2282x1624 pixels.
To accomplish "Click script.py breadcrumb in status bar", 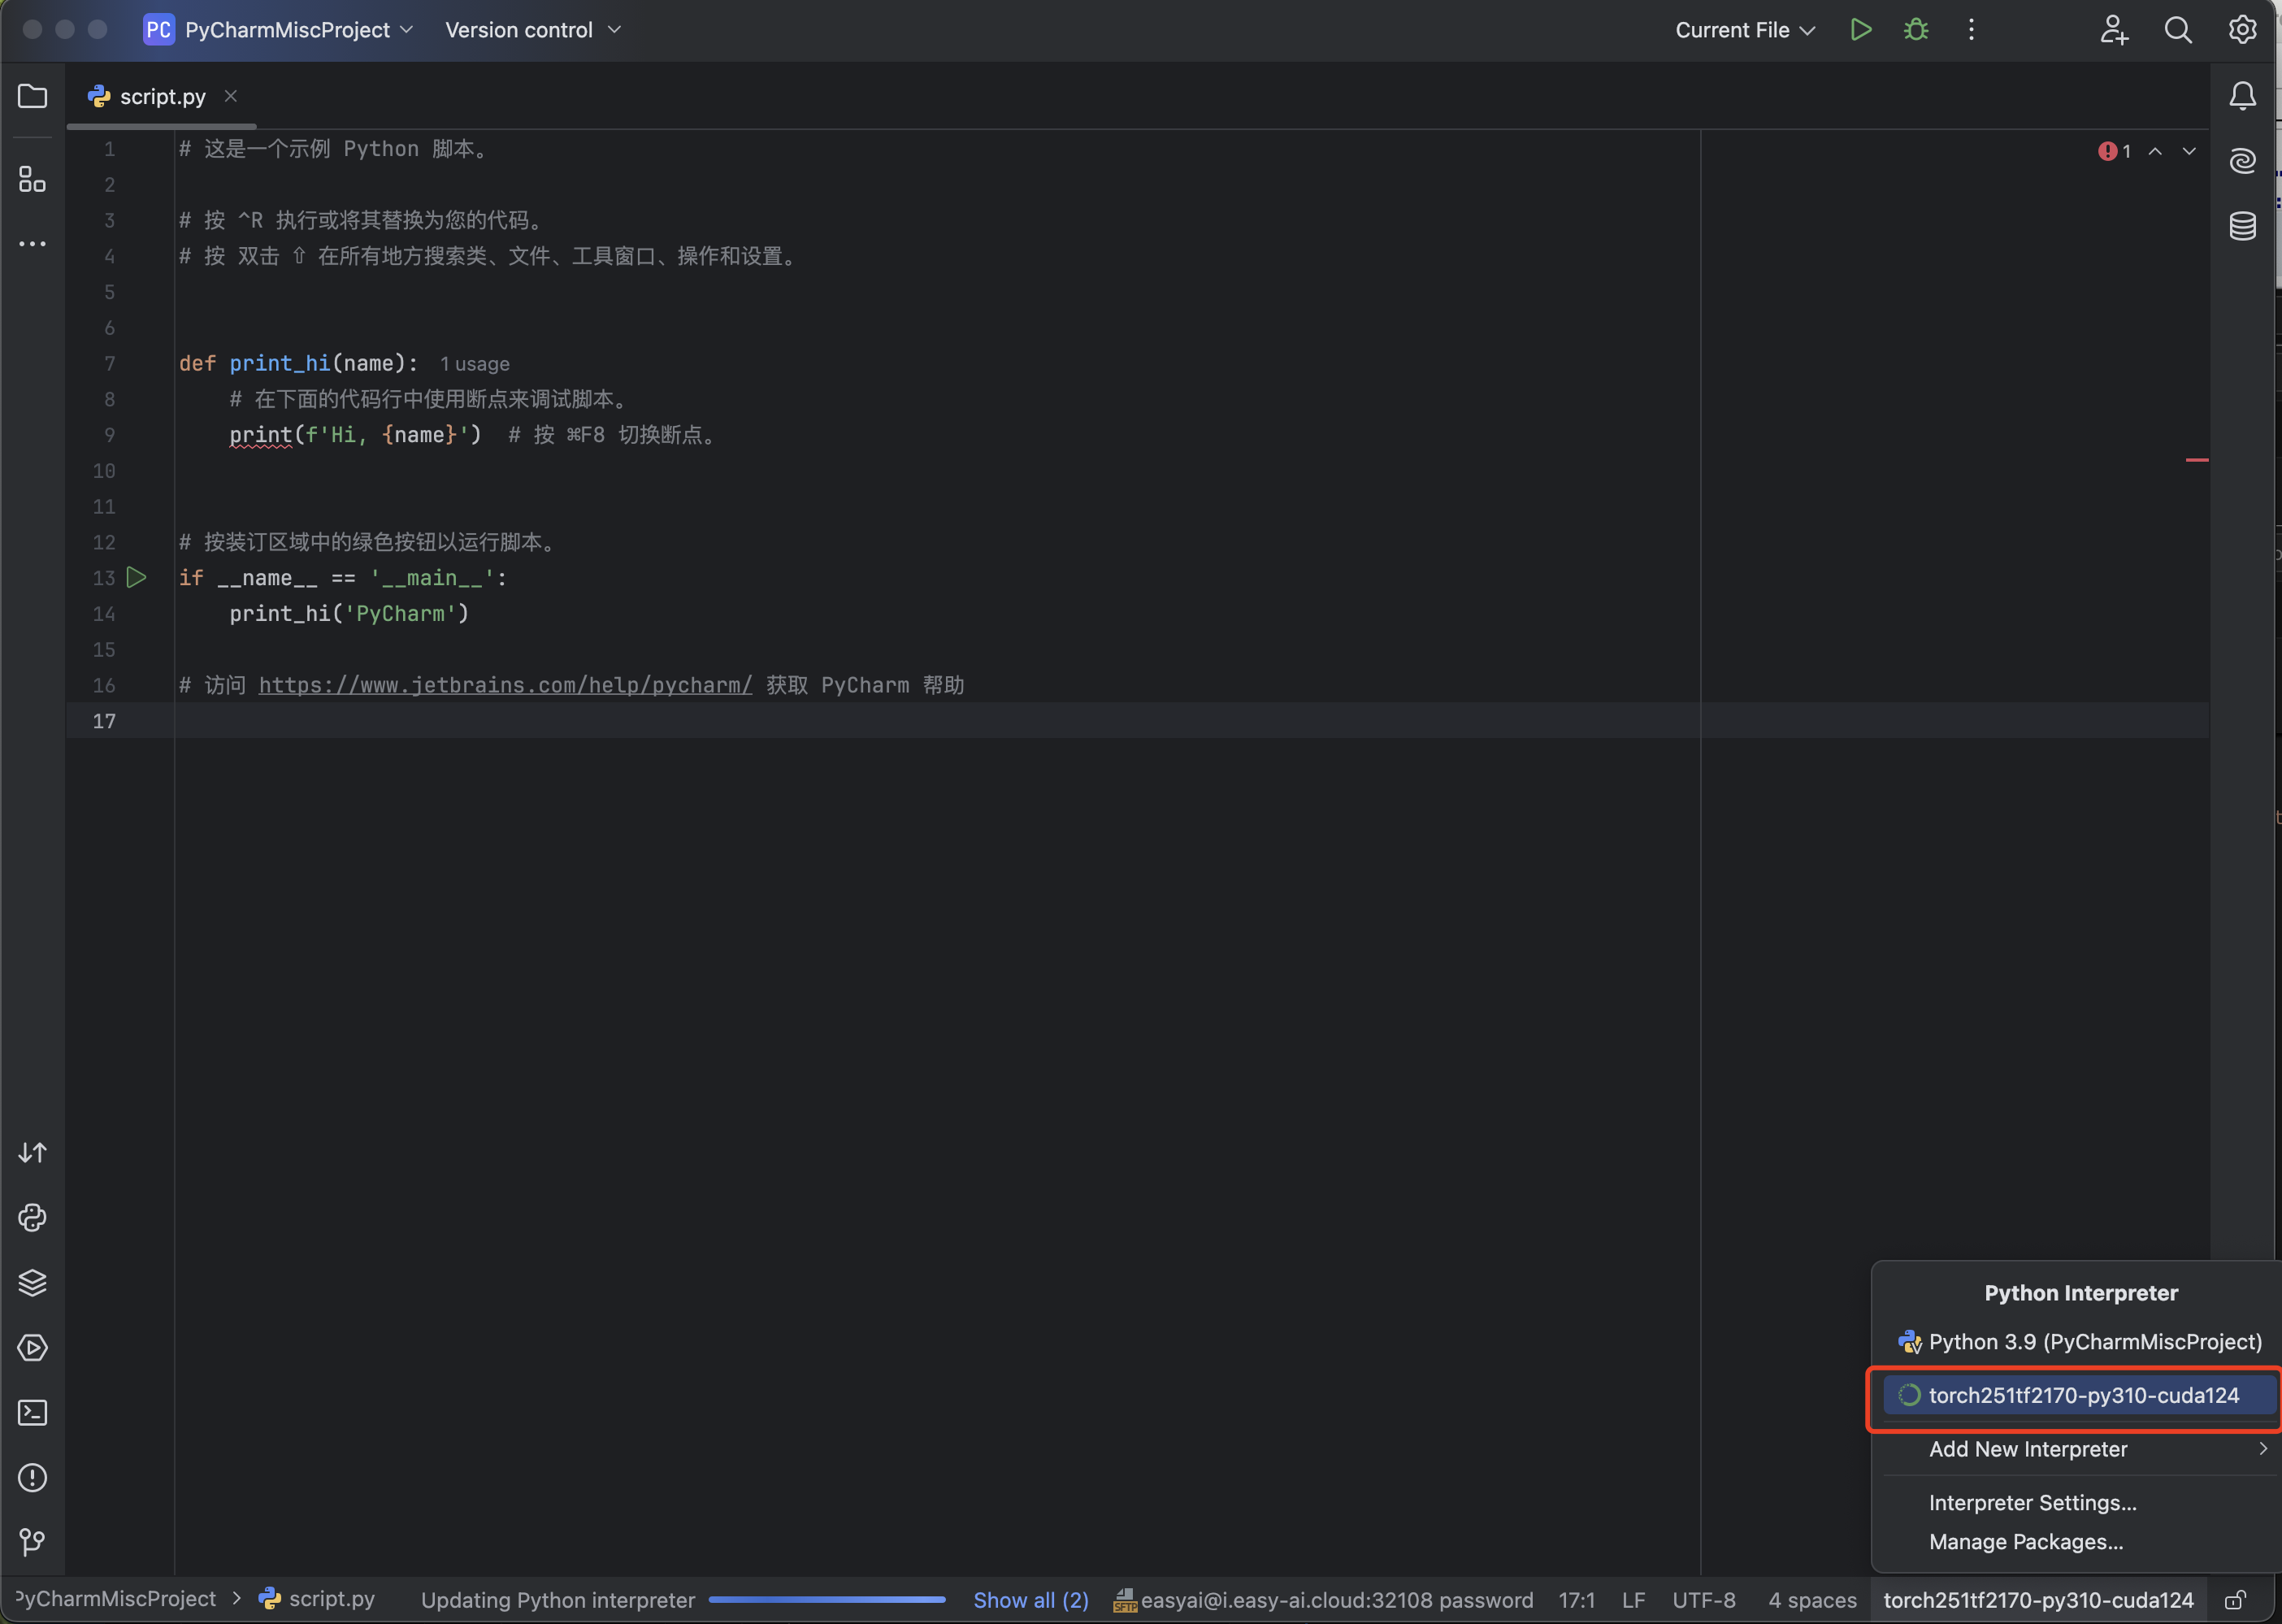I will click(x=317, y=1599).
